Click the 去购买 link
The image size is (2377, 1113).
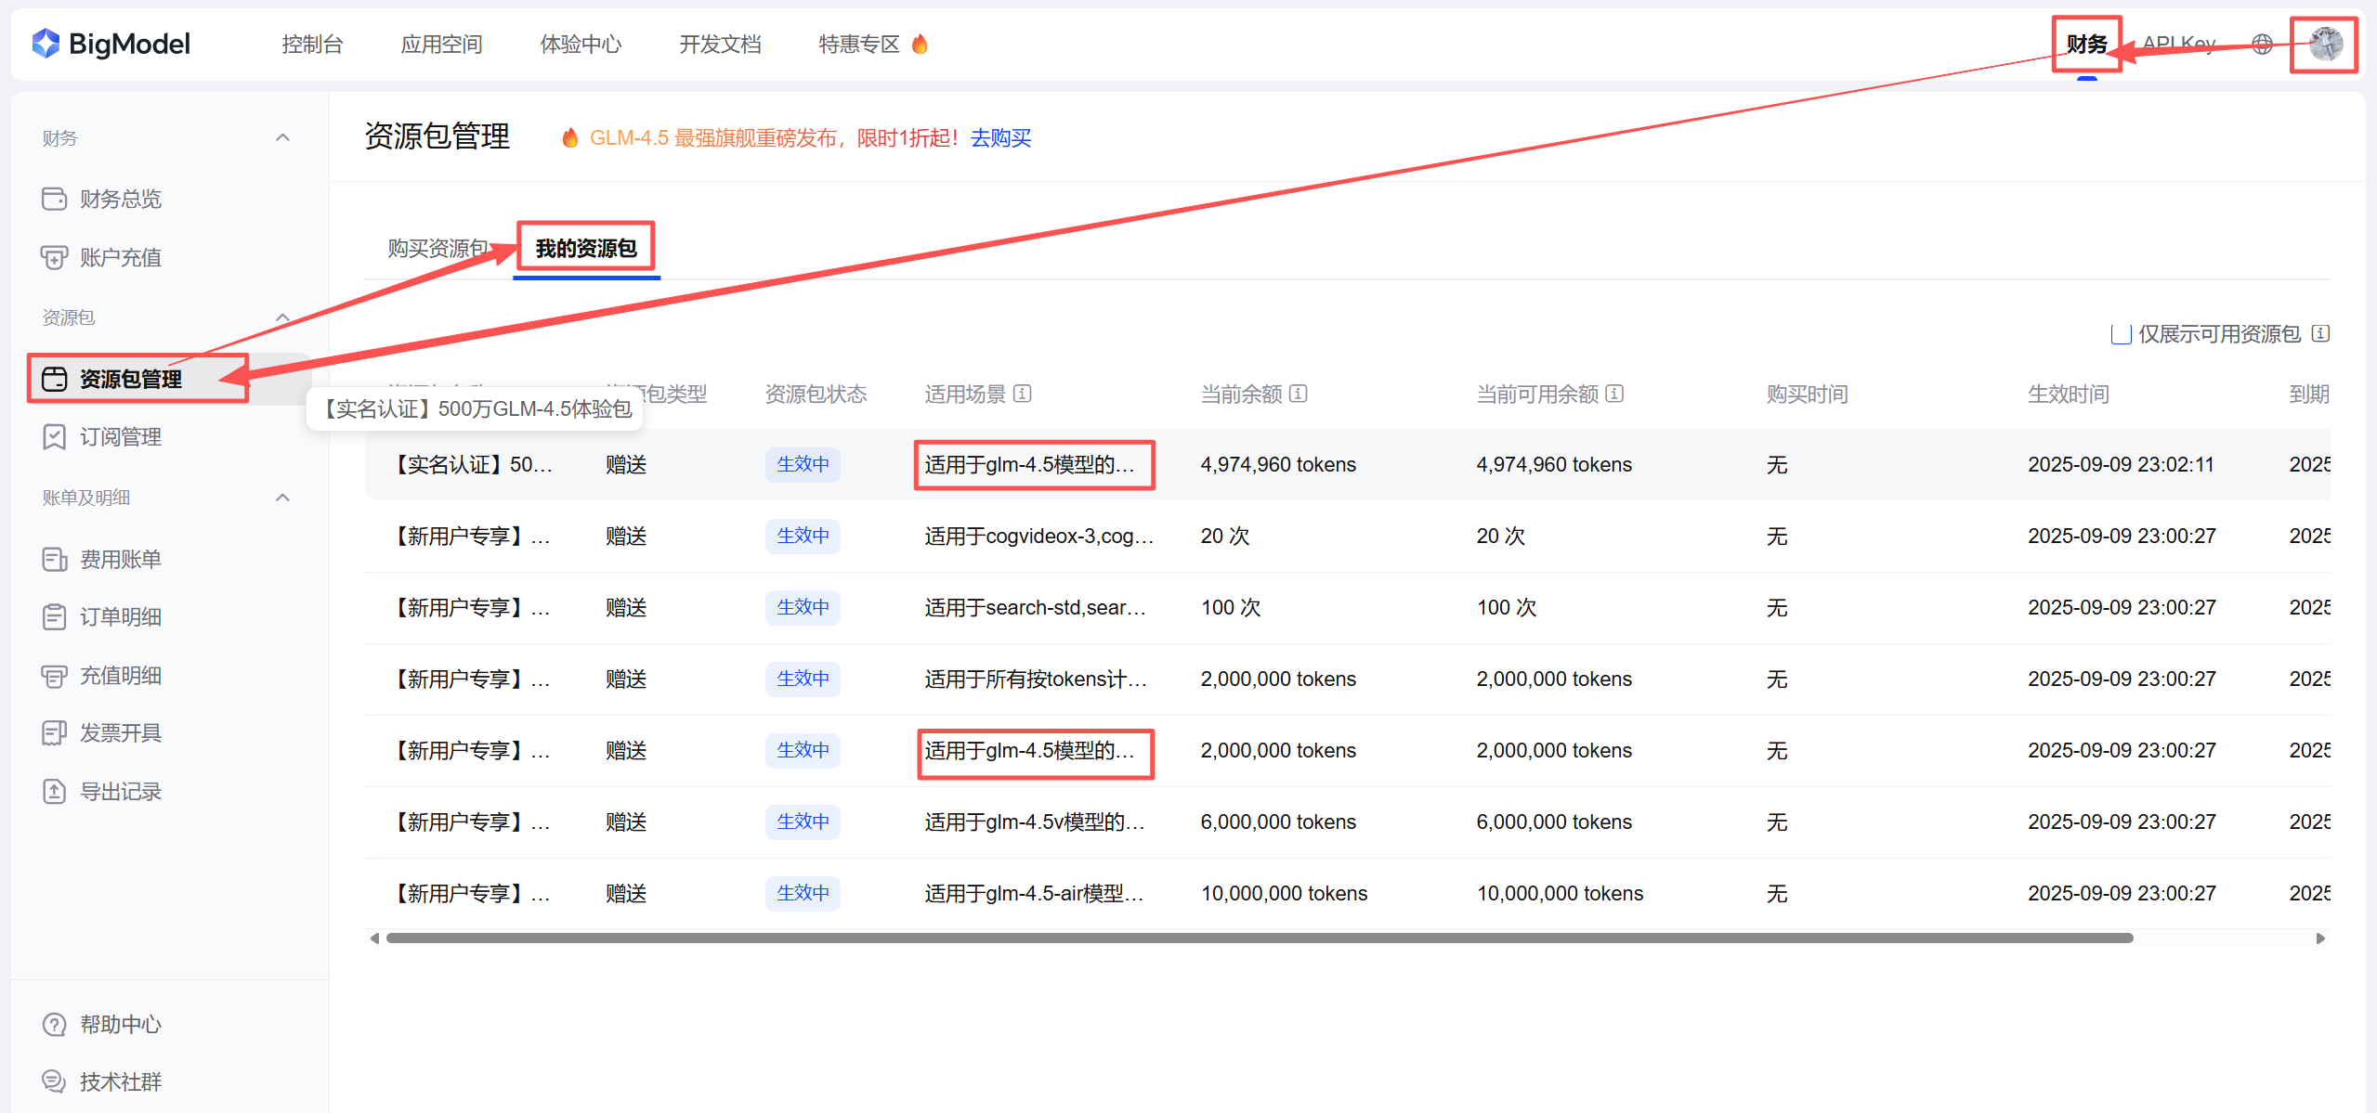1001,137
